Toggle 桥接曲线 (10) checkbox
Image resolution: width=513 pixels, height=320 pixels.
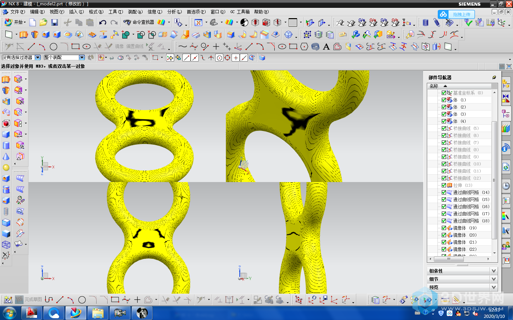point(444,164)
